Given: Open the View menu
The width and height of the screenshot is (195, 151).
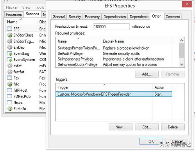Looking at the screenshot, I should coord(26,7).
